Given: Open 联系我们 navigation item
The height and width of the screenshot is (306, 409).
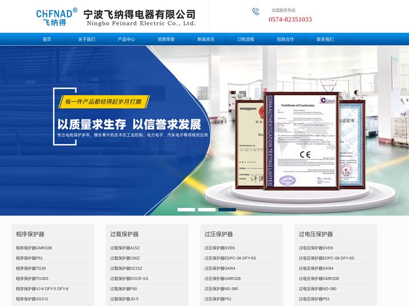Looking at the screenshot, I should pos(325,39).
